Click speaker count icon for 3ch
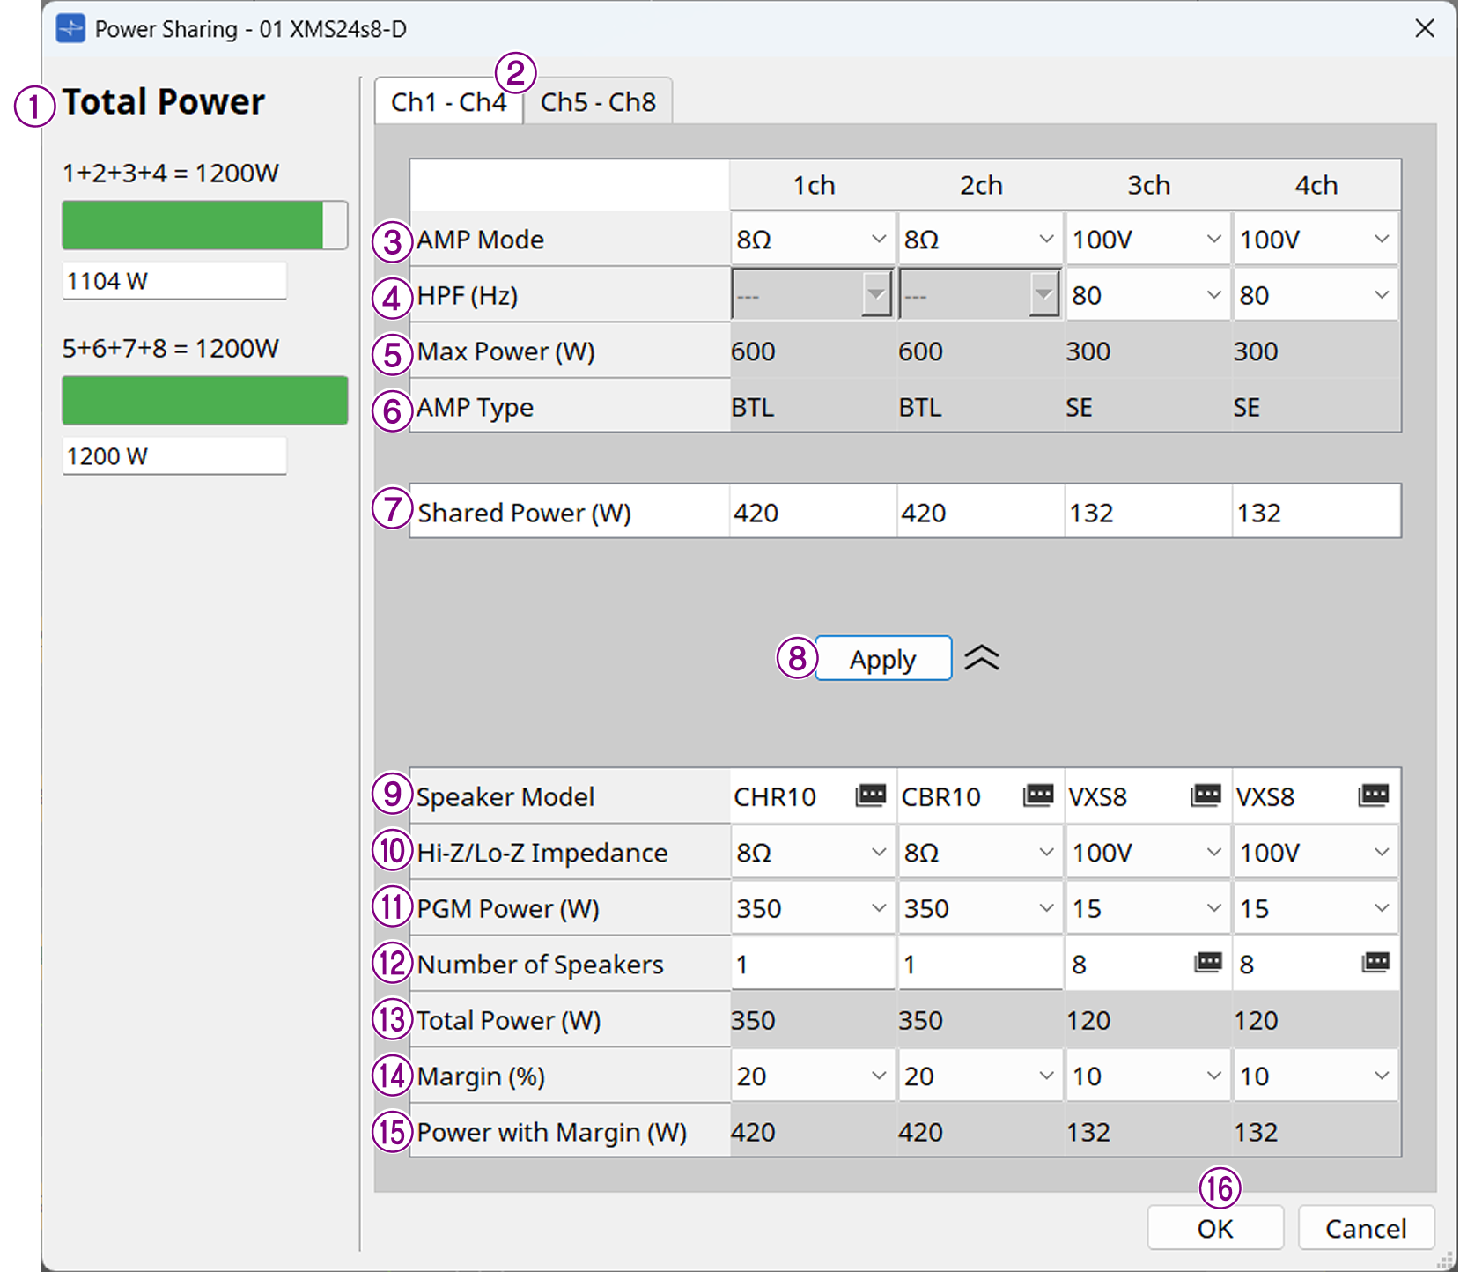Image resolution: width=1460 pixels, height=1272 pixels. pos(1208,962)
